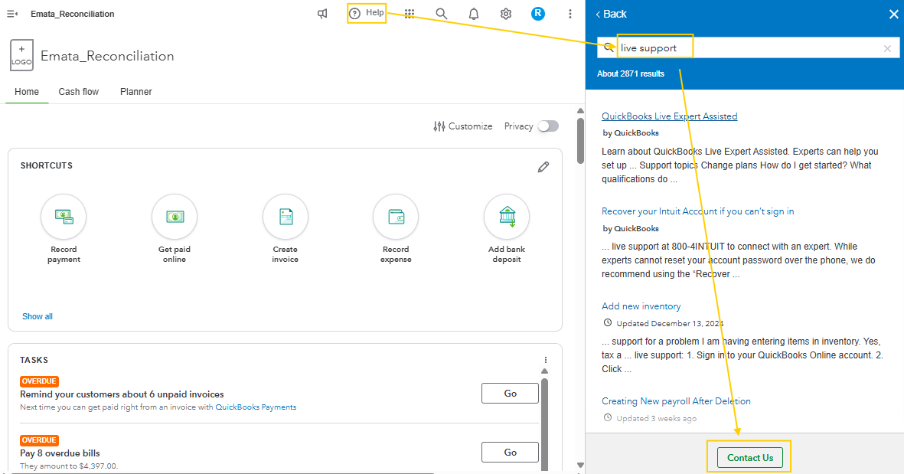Open the Record expense shortcut
The width and height of the screenshot is (904, 474).
coord(396,229)
